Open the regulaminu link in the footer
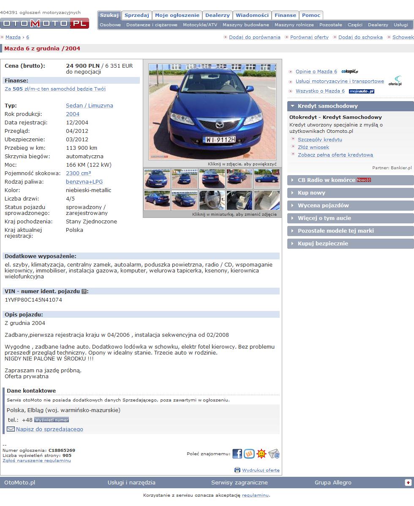Screen dimensions: 414x506 [x=255, y=495]
